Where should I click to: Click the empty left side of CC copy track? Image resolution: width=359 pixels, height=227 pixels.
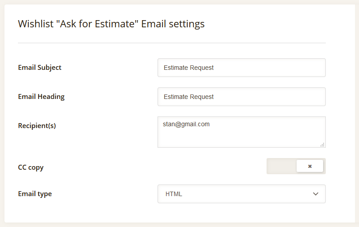coord(281,166)
